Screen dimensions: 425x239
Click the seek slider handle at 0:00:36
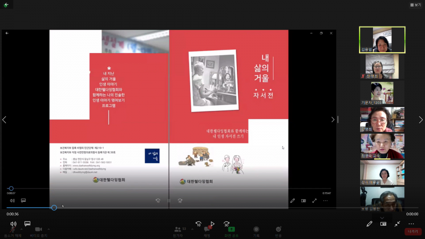[54, 207]
